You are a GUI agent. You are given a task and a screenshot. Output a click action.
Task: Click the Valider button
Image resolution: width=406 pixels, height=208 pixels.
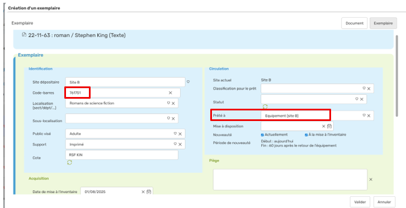[x=360, y=202]
